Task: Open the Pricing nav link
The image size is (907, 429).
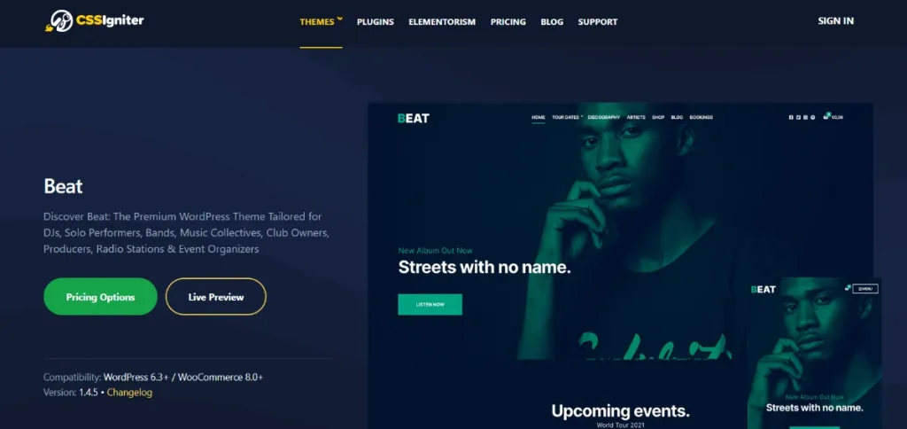Action: pos(508,22)
